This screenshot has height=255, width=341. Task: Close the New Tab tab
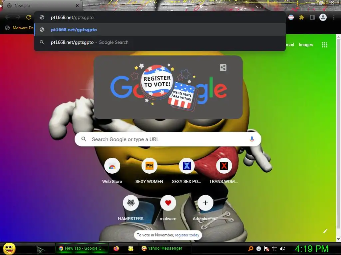(77, 6)
